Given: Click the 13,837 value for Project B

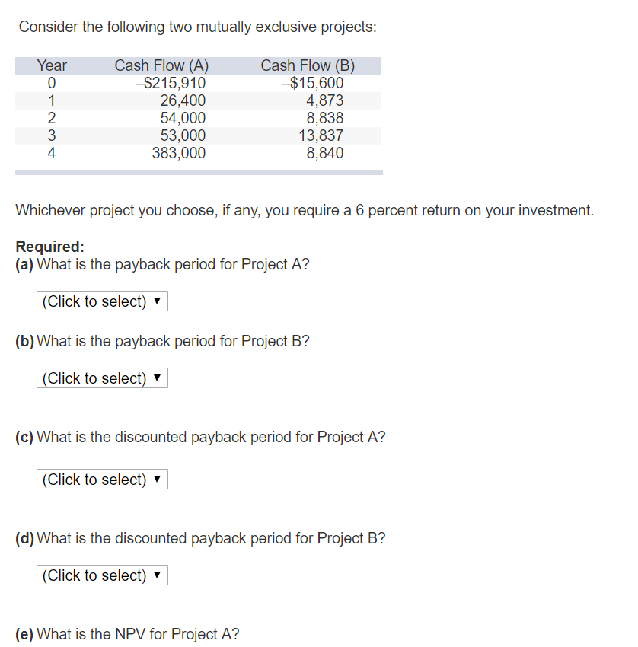Looking at the screenshot, I should [x=324, y=135].
